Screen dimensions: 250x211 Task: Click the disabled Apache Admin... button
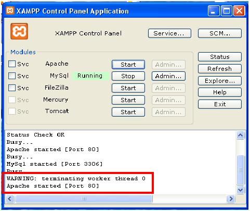(168, 65)
